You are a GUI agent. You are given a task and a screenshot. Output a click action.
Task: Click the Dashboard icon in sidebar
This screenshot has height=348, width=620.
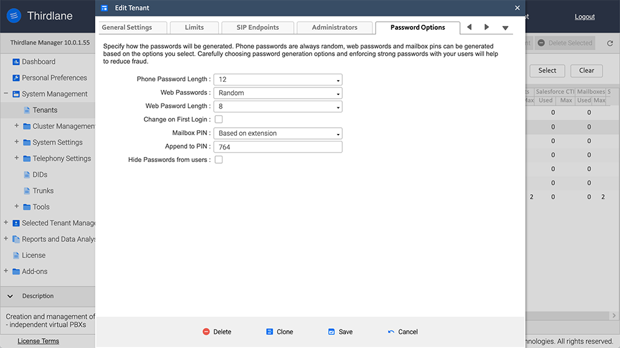click(16, 61)
